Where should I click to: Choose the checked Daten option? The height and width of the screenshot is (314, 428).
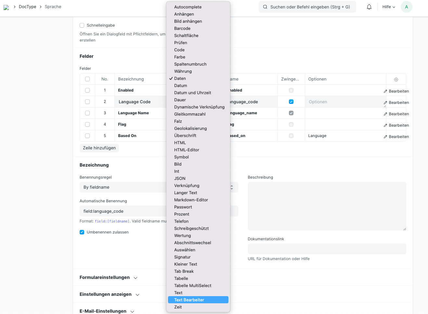tap(198, 79)
